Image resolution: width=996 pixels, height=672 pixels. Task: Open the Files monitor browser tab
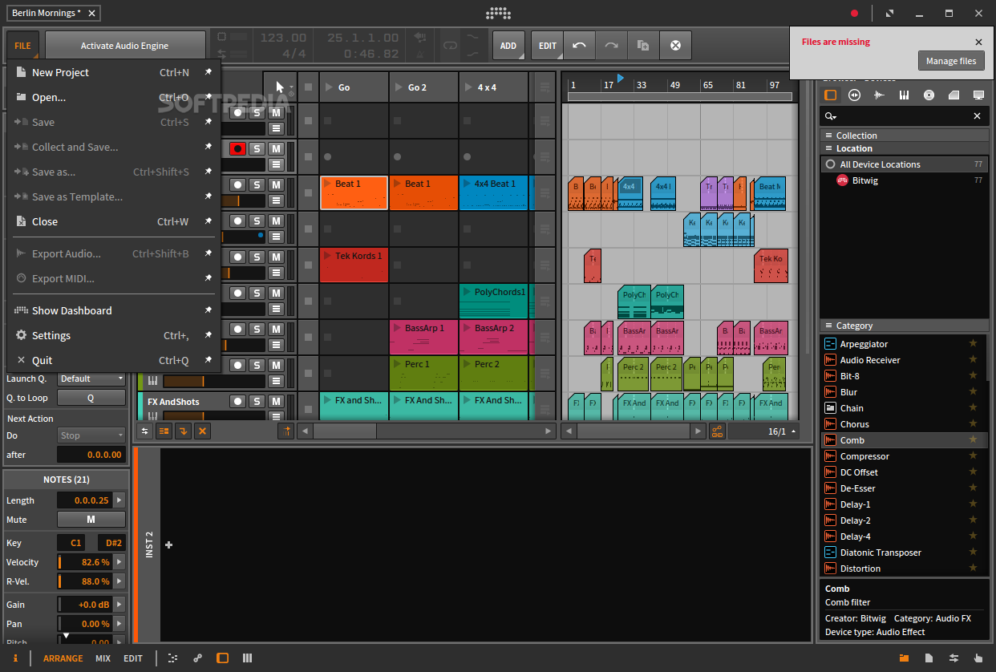tap(978, 95)
